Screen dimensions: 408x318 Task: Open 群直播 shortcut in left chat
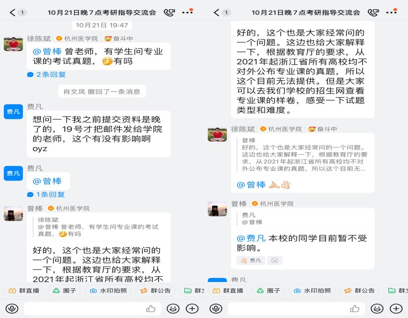click(x=24, y=290)
